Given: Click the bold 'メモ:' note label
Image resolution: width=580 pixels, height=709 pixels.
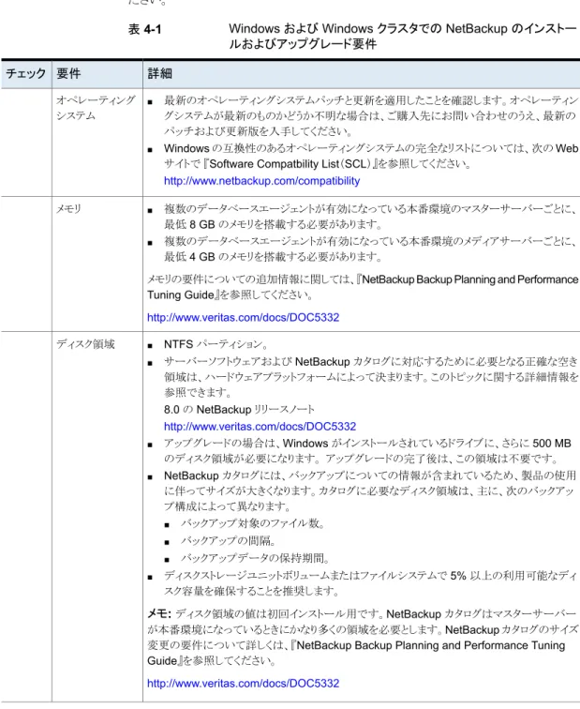Looking at the screenshot, I should click(x=159, y=614).
